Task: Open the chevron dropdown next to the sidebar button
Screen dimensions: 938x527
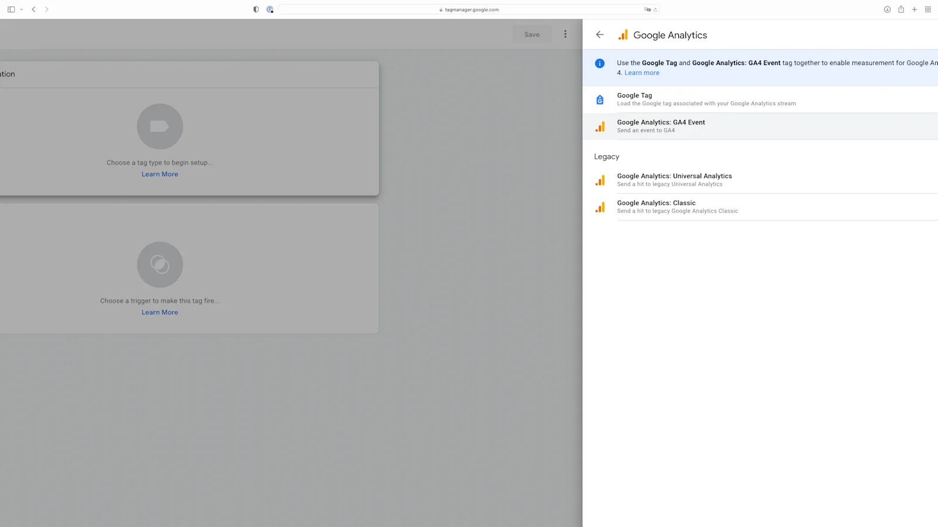Action: tap(22, 9)
